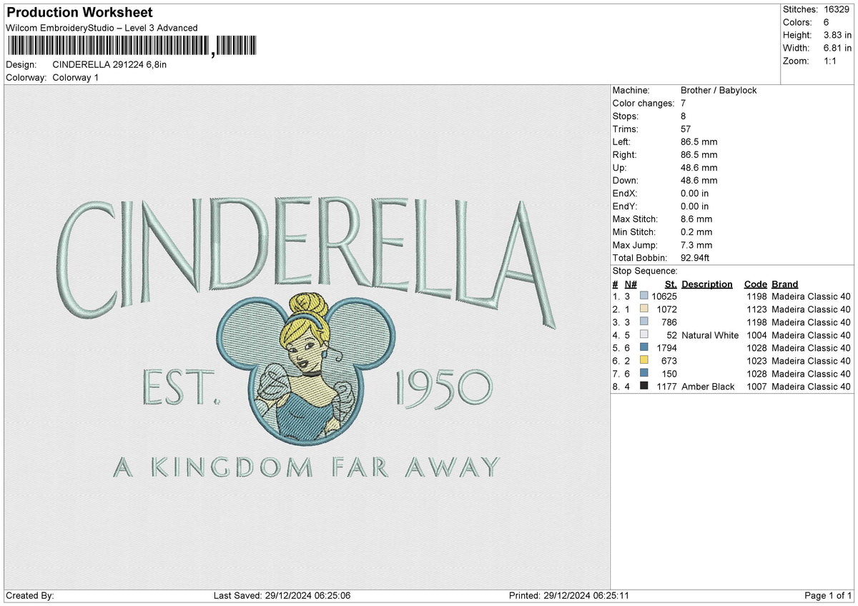Click the N# column header

tap(630, 284)
